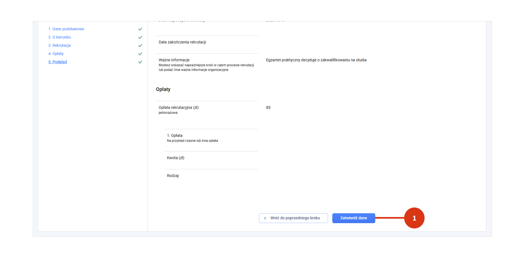Click the left chevron in the back button
The width and height of the screenshot is (524, 268).
(265, 218)
